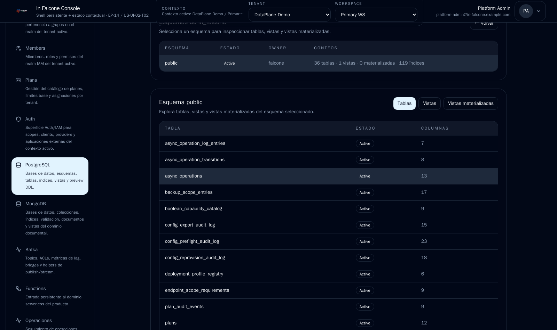Select table async_operation_transitions
This screenshot has height=330, width=557.
click(329, 160)
